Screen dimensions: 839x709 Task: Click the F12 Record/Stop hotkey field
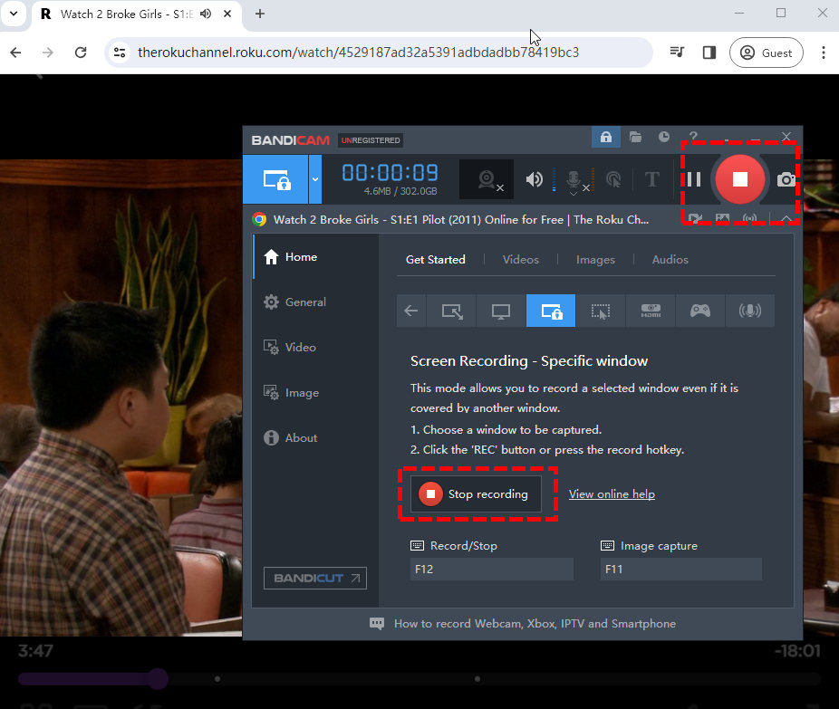point(490,569)
